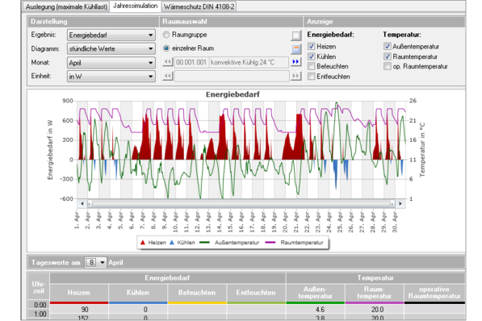Viewport: 482px width, 321px height.
Task: Open the Tageswerte day dropdown showing 8
Action: (x=95, y=262)
